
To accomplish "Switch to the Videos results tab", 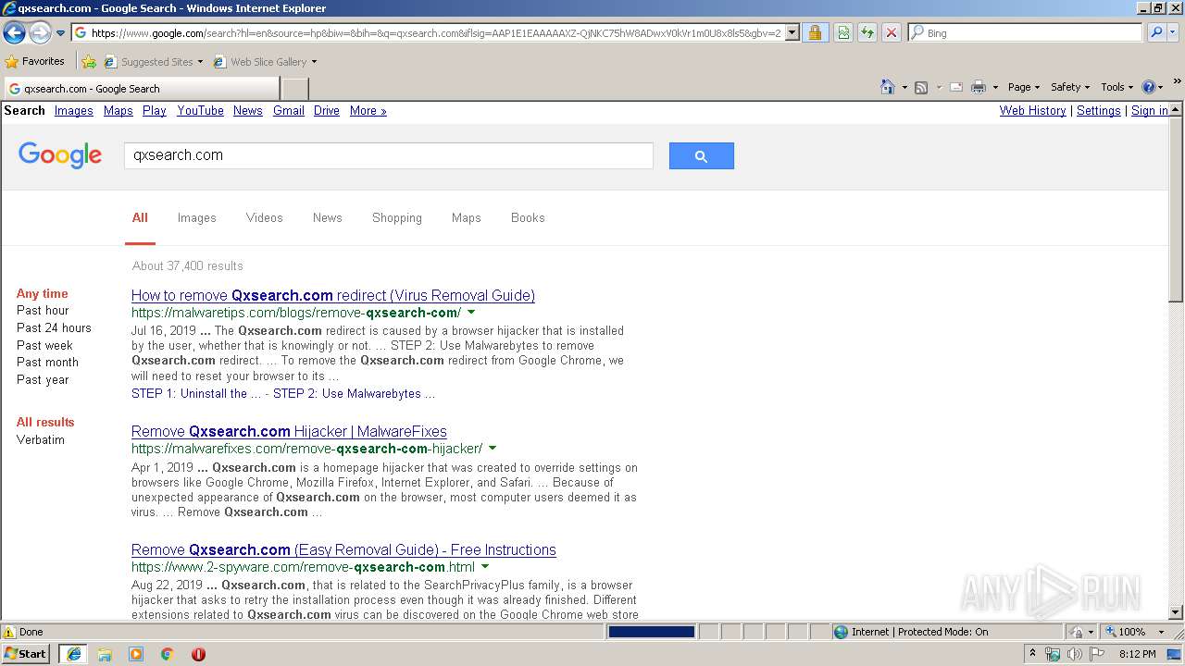I will click(264, 217).
